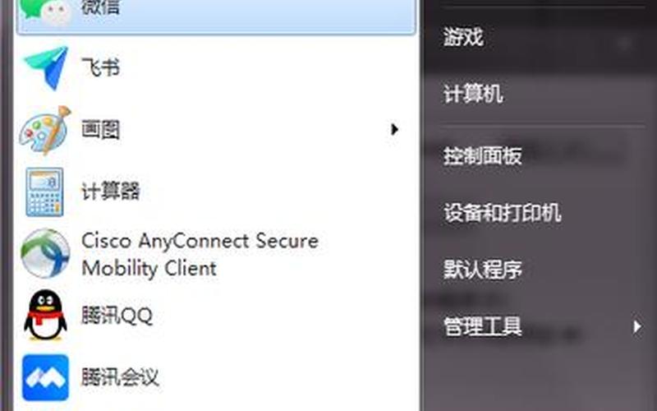The image size is (657, 411).
Task: Click 设备和打印机 in the menu
Action: (503, 213)
